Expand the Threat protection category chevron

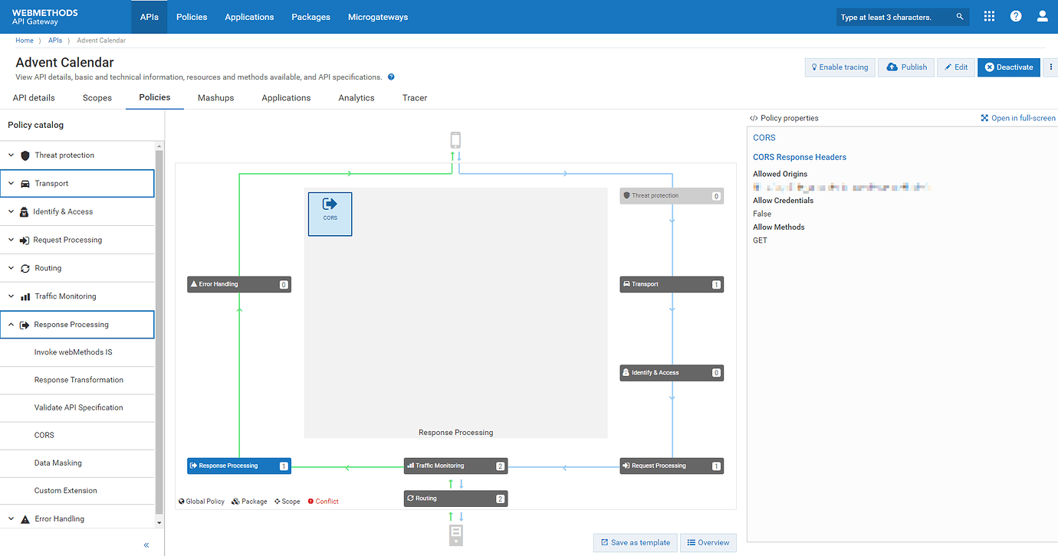(x=11, y=155)
